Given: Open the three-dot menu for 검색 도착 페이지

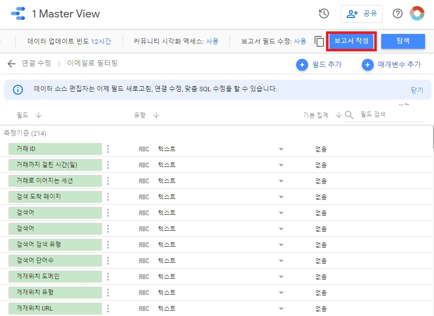Looking at the screenshot, I should click(108, 196).
